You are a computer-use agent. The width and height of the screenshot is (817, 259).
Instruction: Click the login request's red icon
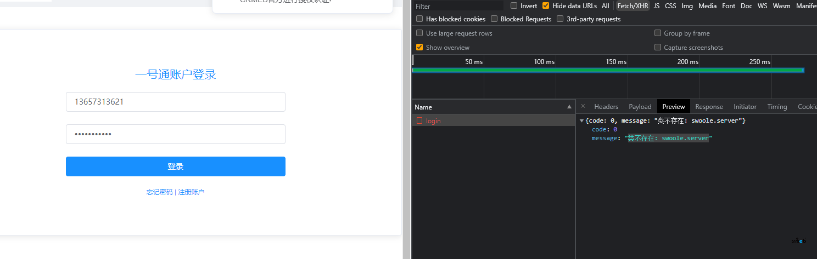419,120
